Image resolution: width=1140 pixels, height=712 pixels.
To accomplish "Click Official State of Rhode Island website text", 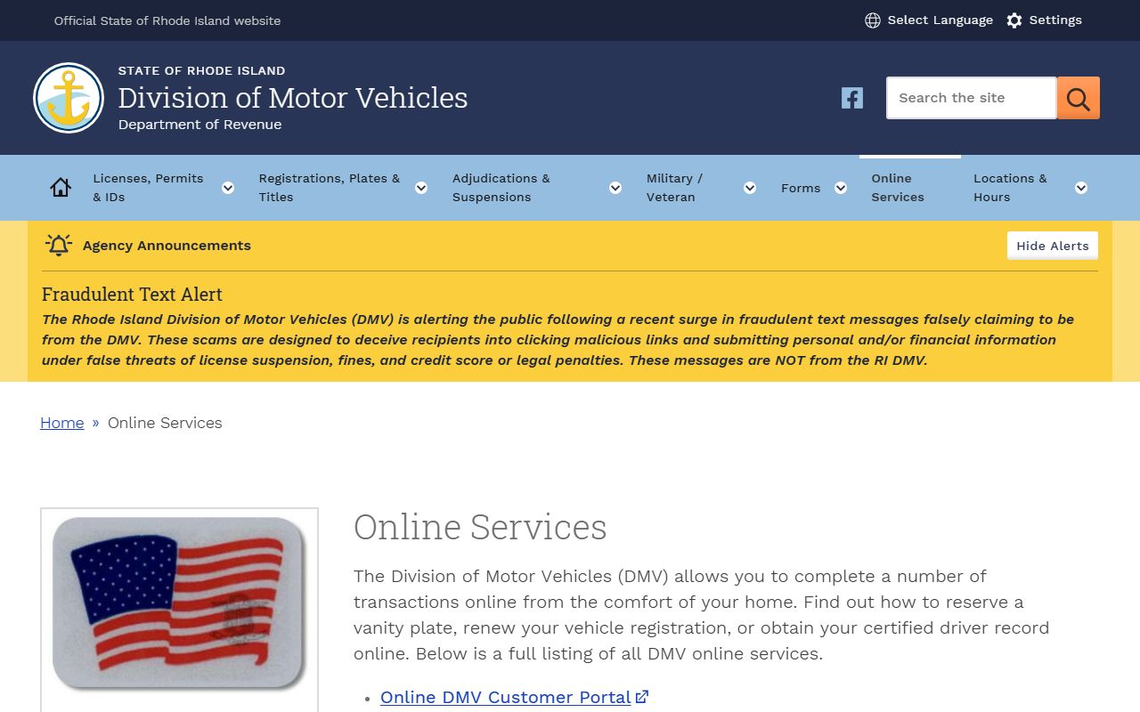I will [x=167, y=20].
